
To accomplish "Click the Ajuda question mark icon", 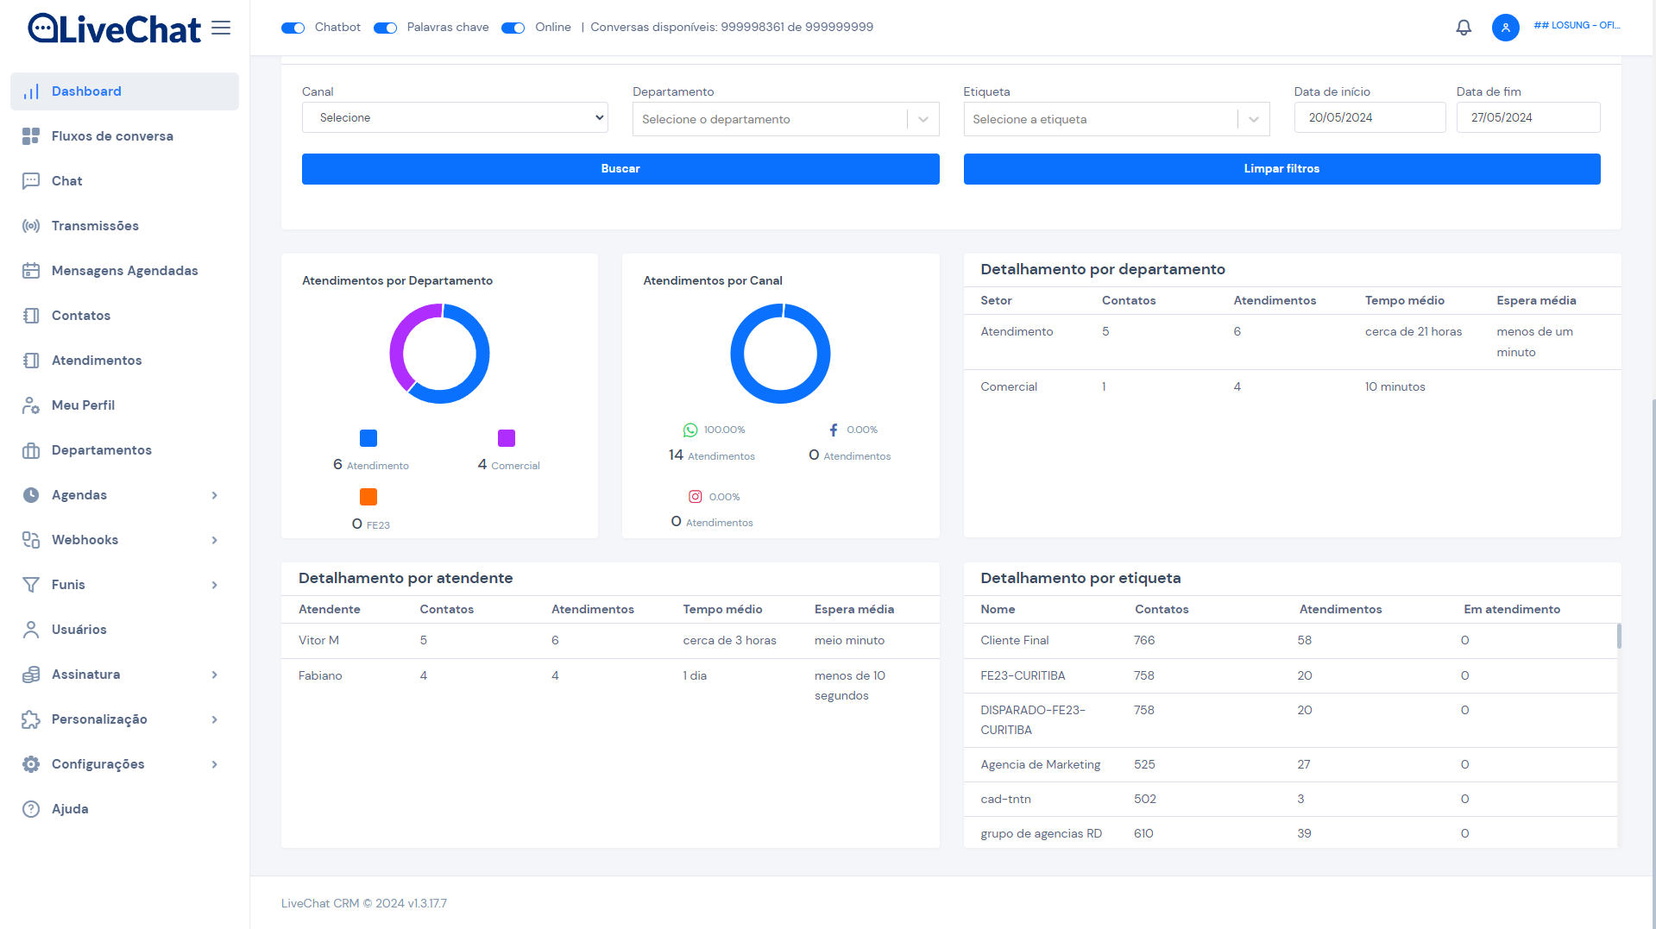I will click(31, 809).
